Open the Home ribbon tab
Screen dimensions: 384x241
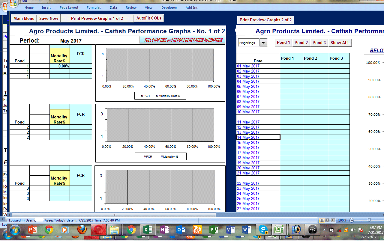point(29,7)
